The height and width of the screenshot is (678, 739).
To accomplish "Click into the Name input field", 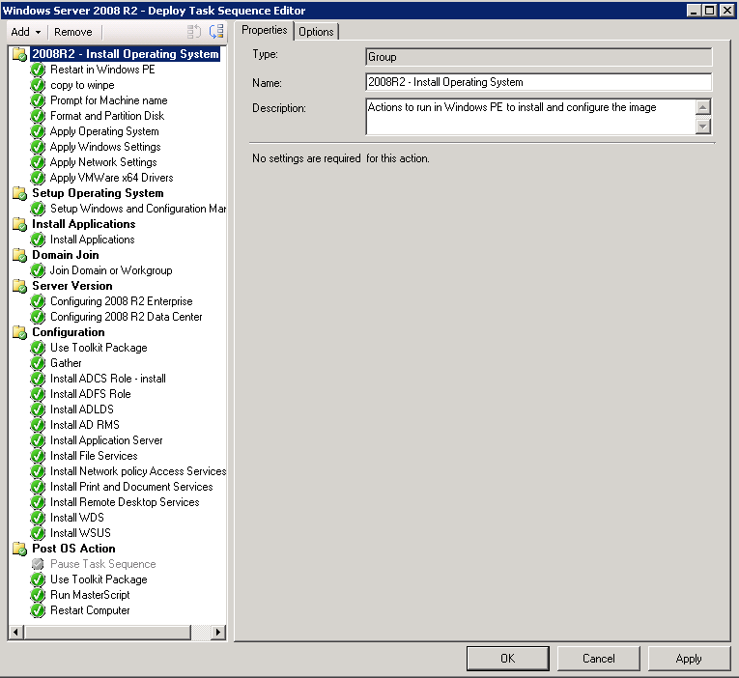I will point(538,82).
